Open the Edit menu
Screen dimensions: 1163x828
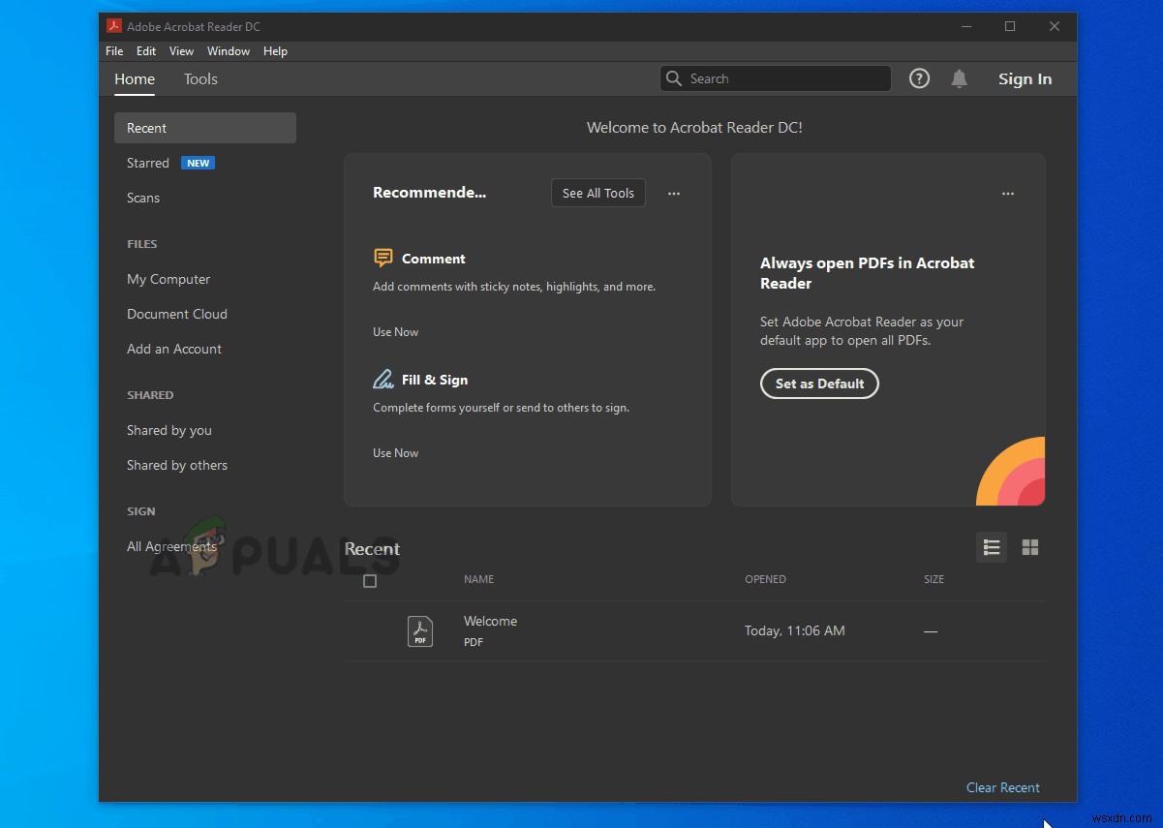[146, 50]
